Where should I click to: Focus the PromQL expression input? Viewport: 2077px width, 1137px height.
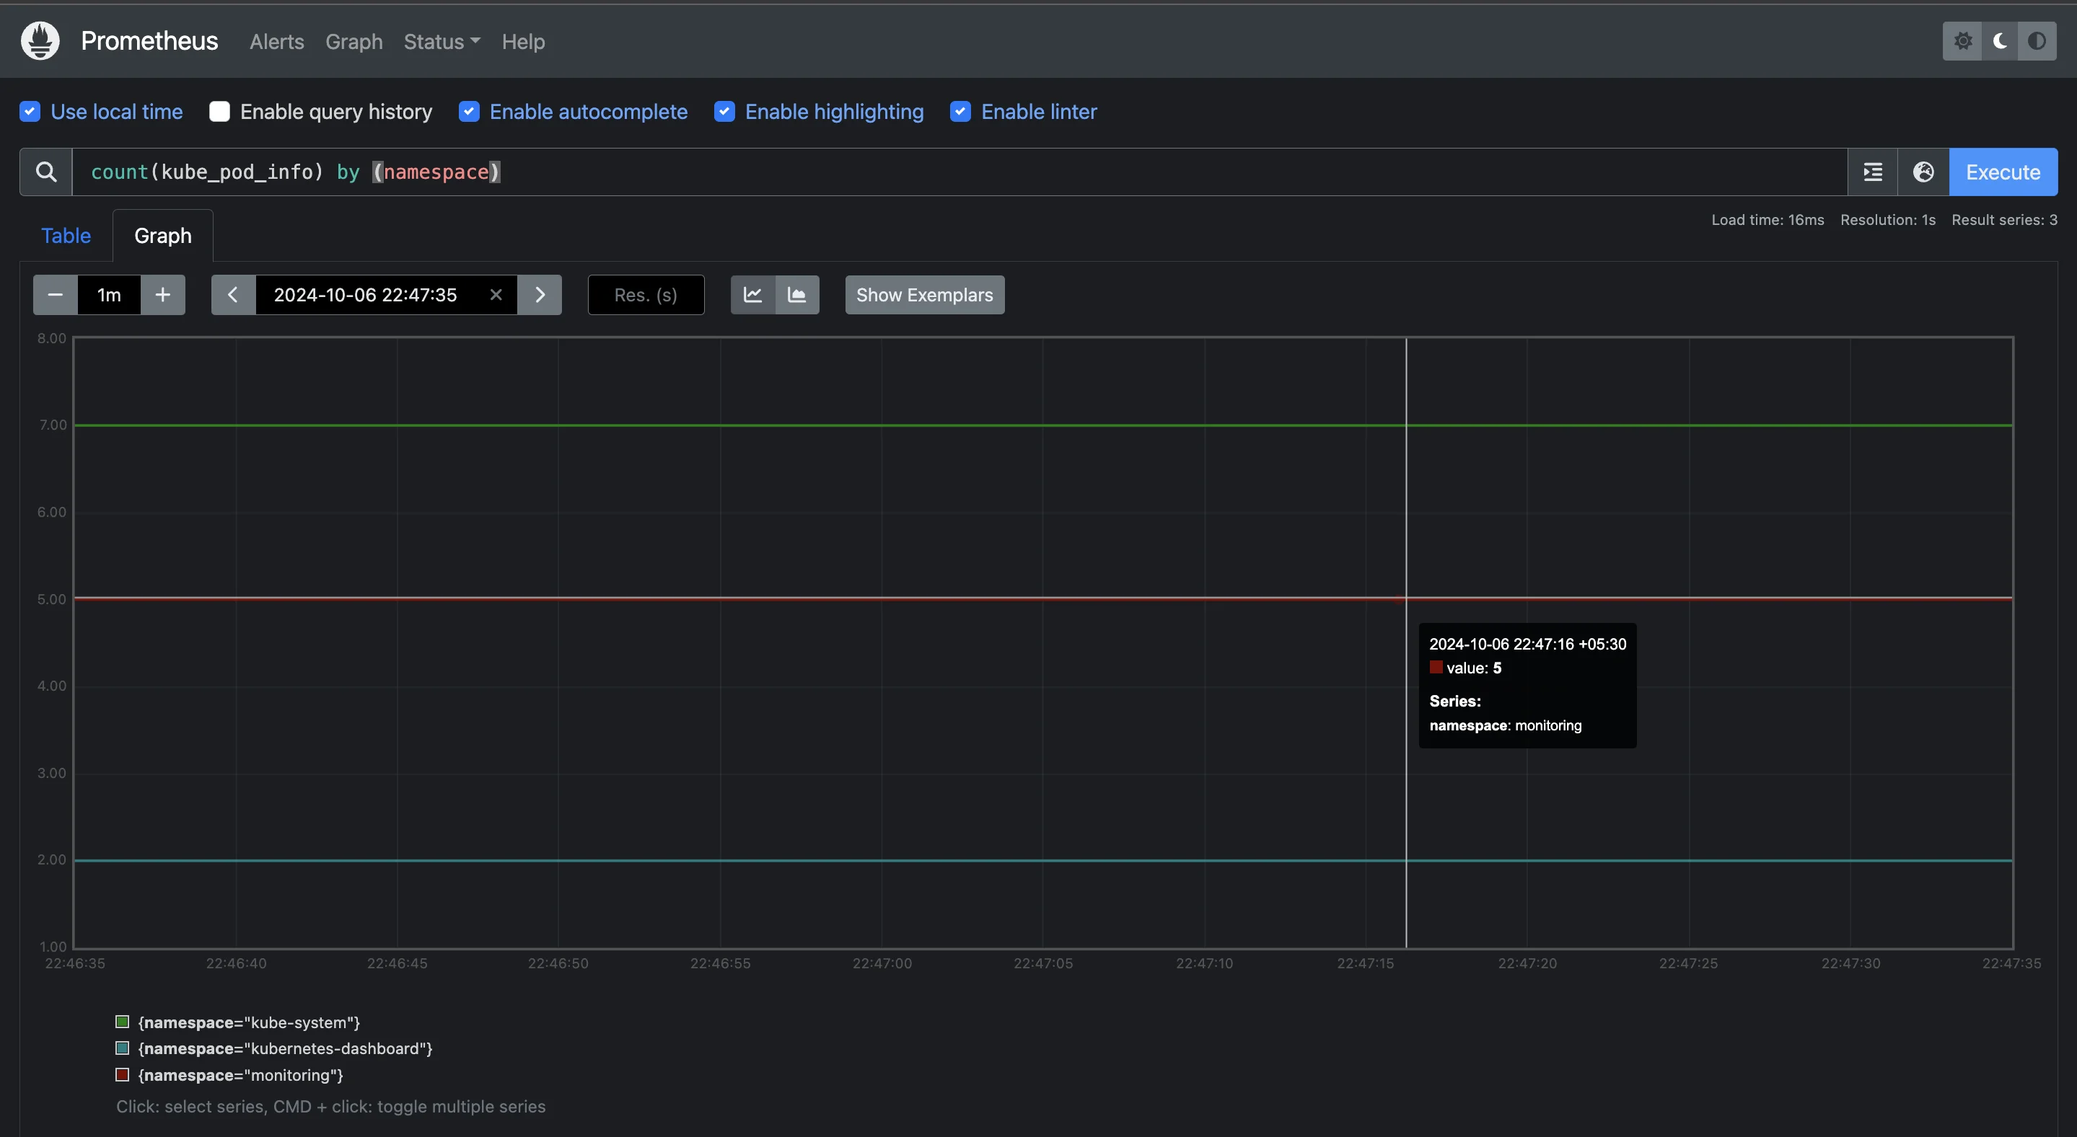coord(960,172)
